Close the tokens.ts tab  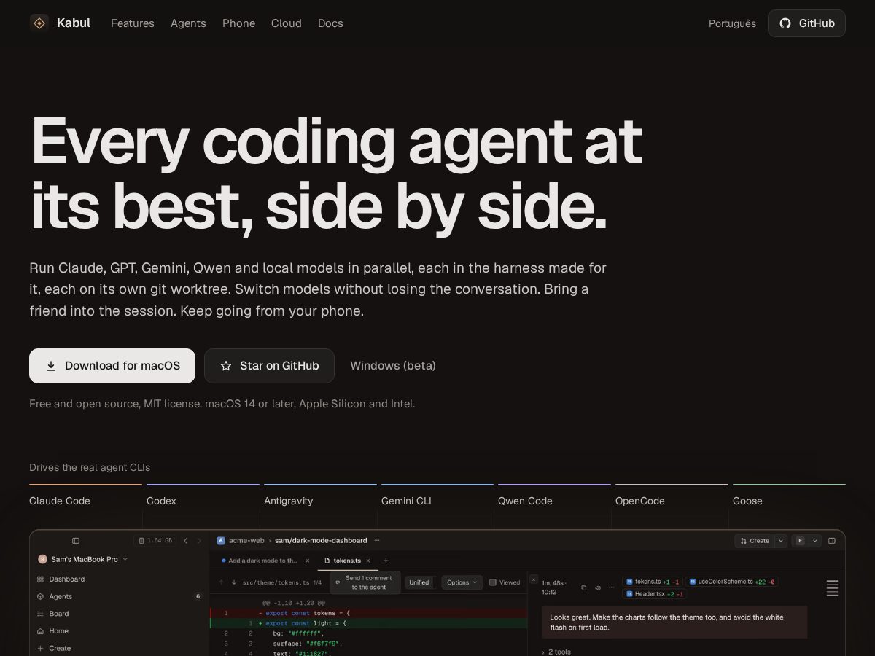[368, 561]
